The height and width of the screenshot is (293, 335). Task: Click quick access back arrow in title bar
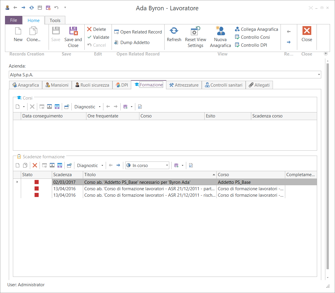coord(15,8)
